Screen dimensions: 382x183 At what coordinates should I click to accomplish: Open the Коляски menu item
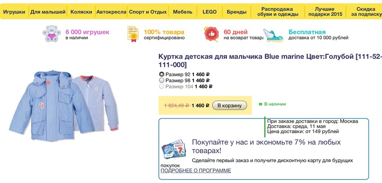tap(81, 12)
